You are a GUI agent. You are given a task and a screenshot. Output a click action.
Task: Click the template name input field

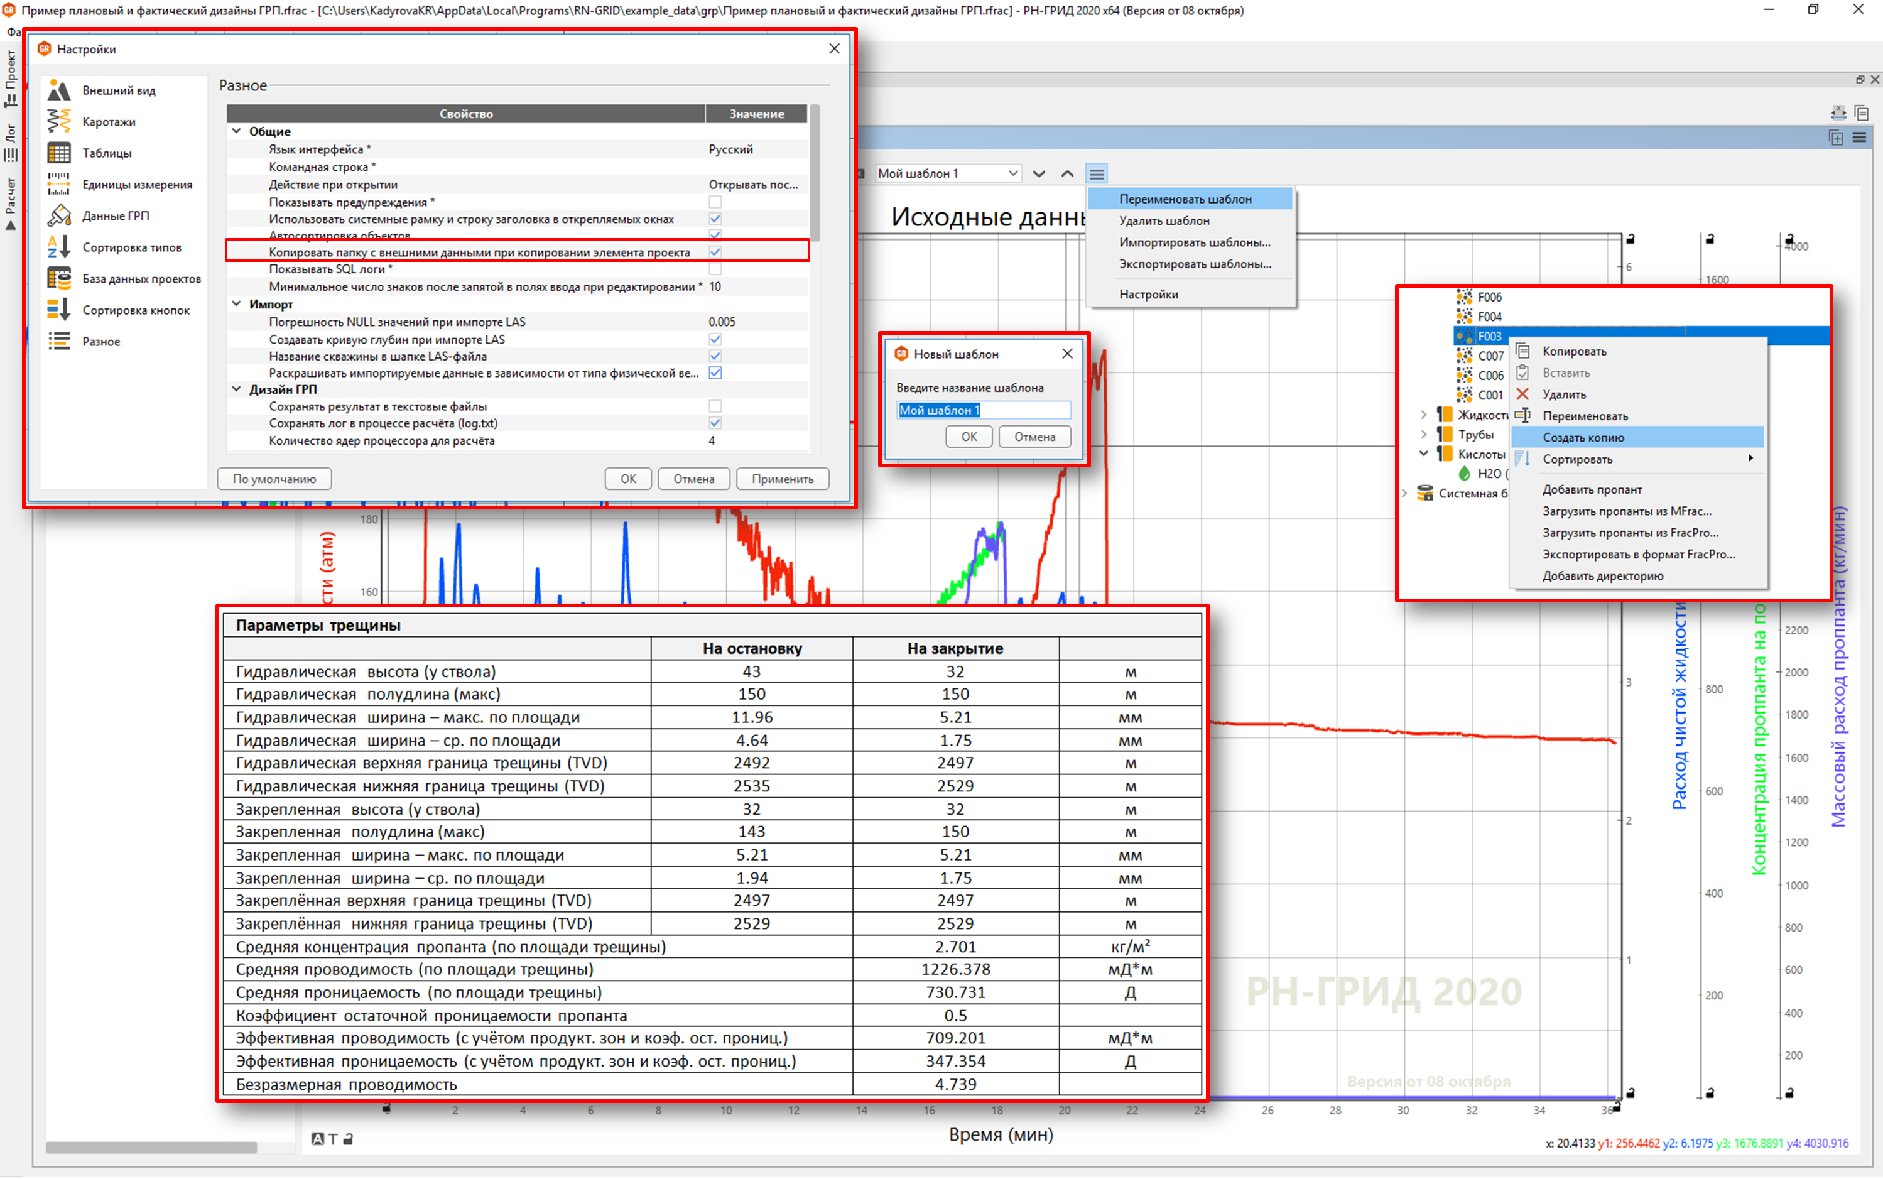pyautogui.click(x=983, y=410)
